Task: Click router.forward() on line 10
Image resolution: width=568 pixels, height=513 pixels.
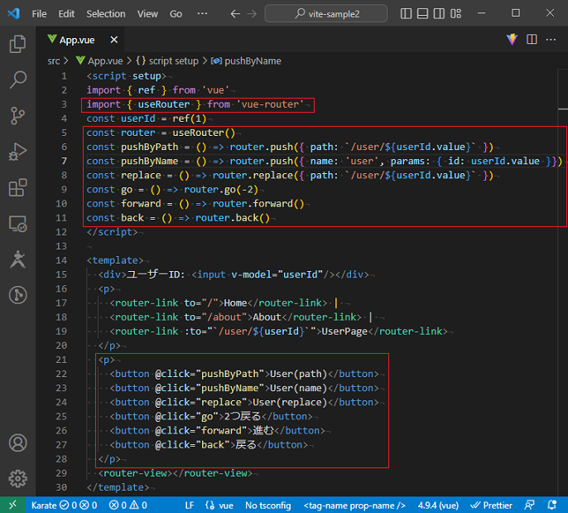Action: point(258,204)
